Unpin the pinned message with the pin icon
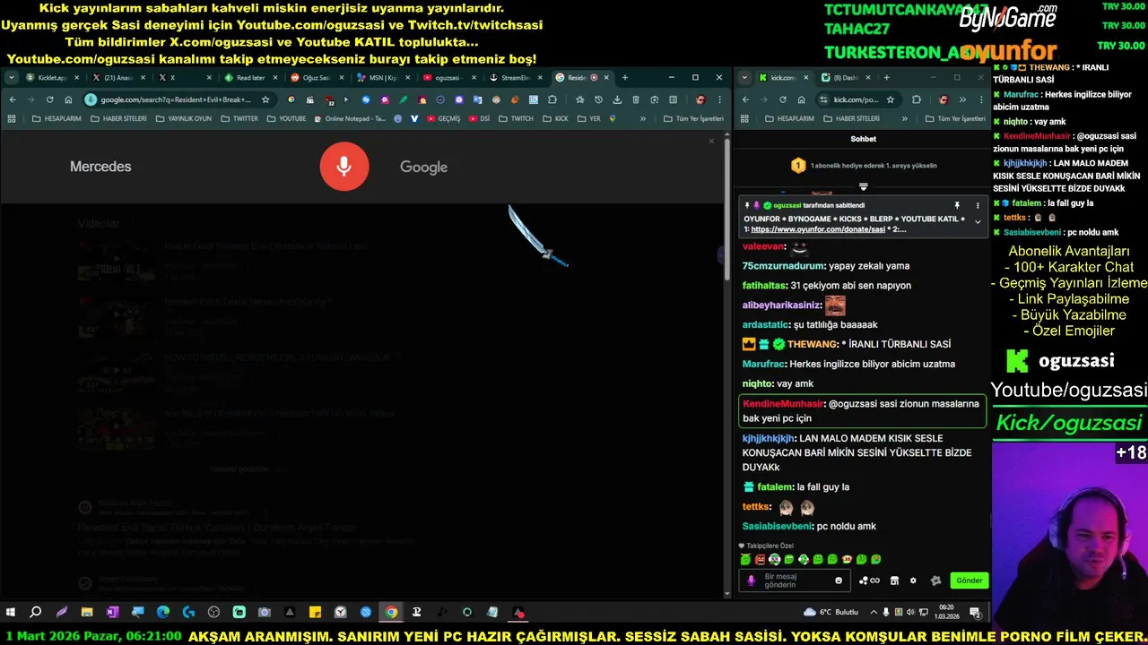The width and height of the screenshot is (1148, 645). (x=957, y=205)
